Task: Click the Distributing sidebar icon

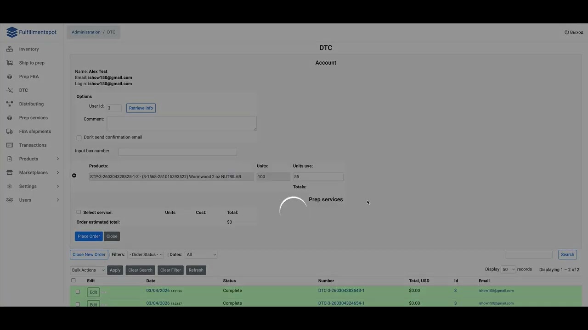Action: [10, 104]
